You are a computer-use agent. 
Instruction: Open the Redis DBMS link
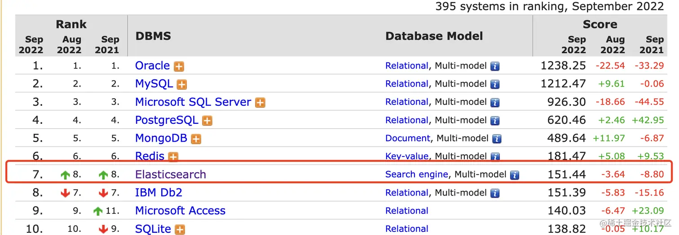150,156
